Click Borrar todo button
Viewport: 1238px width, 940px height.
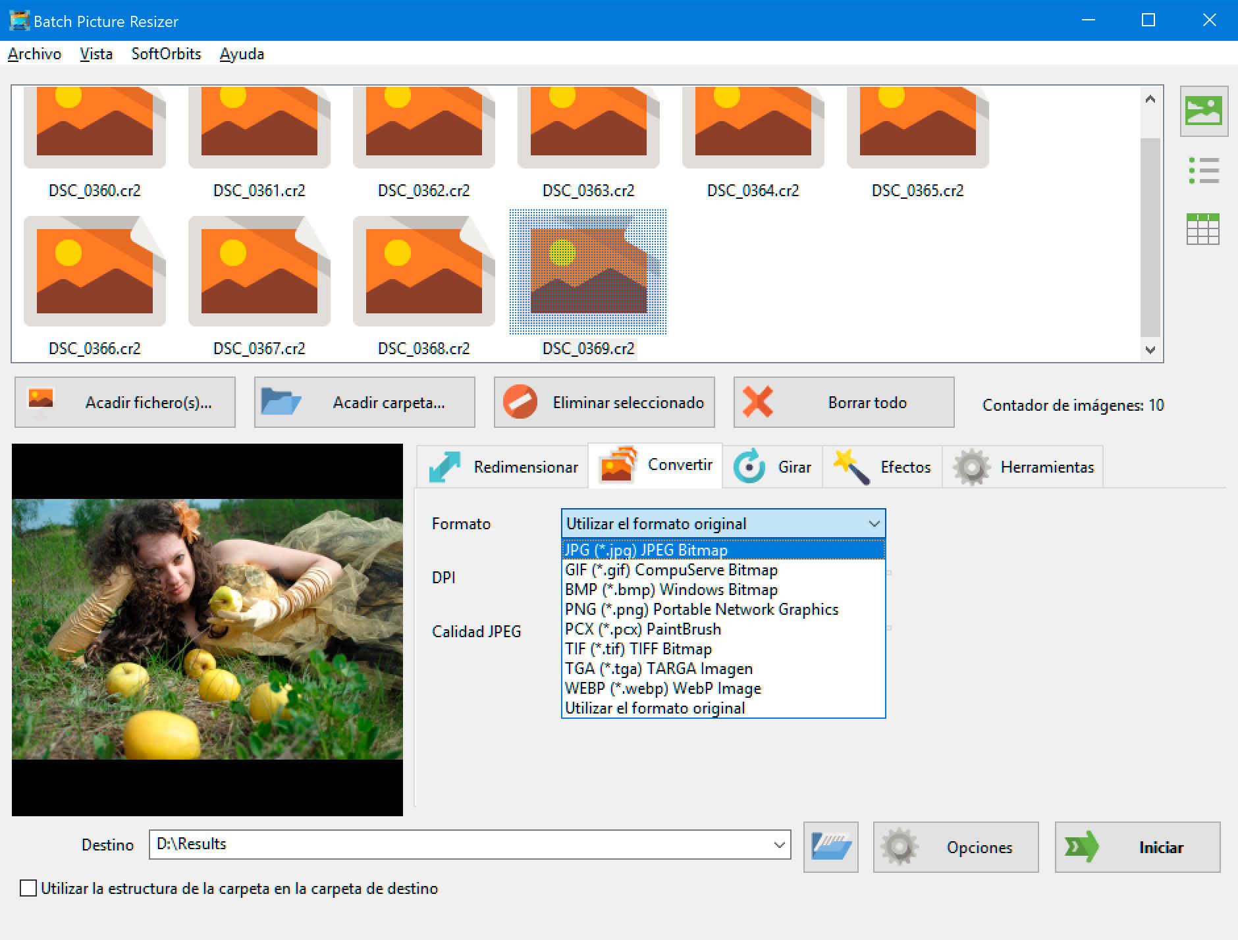pyautogui.click(x=844, y=402)
